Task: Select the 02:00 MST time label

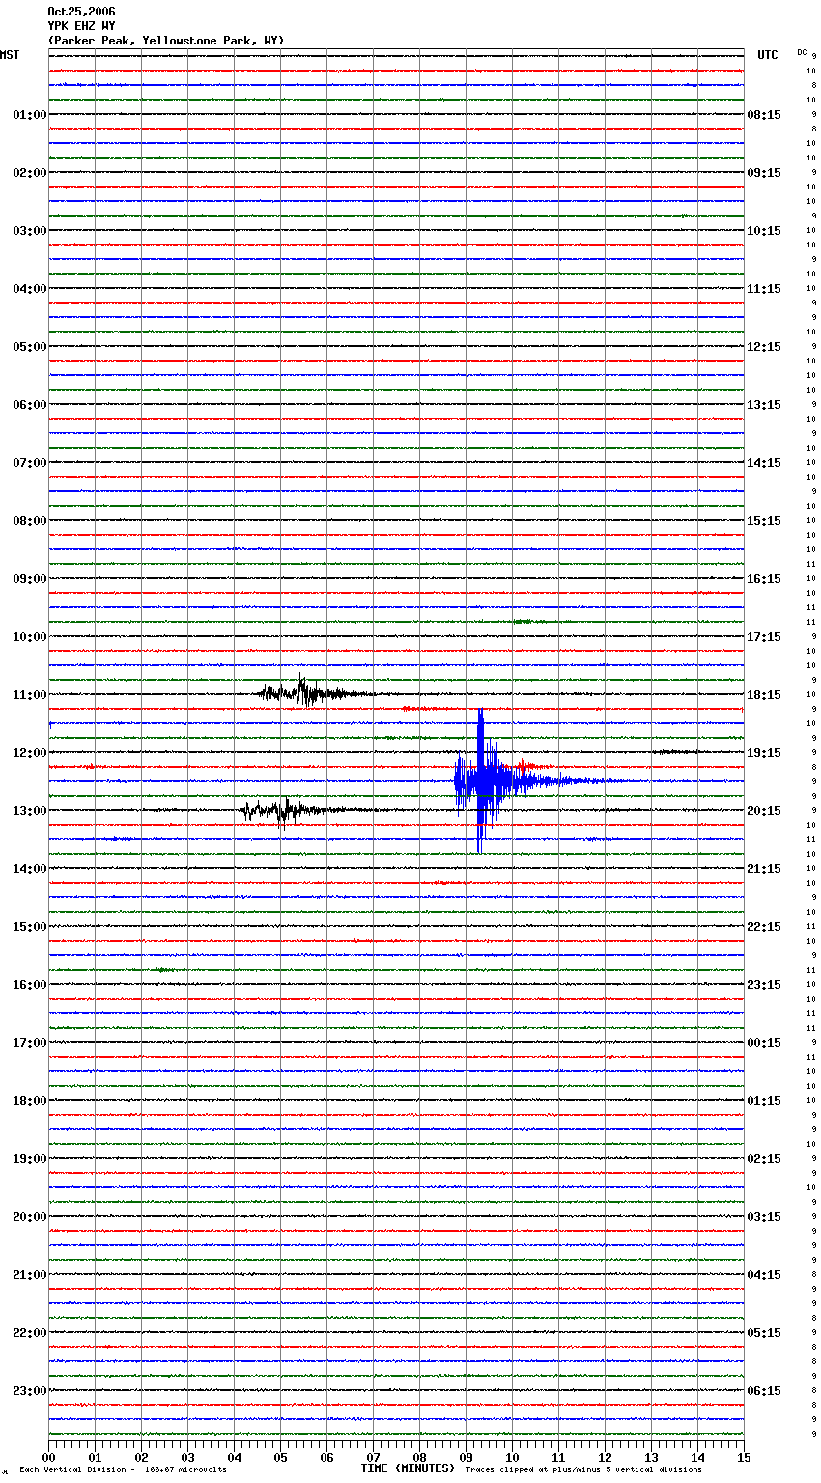Action: [30, 173]
